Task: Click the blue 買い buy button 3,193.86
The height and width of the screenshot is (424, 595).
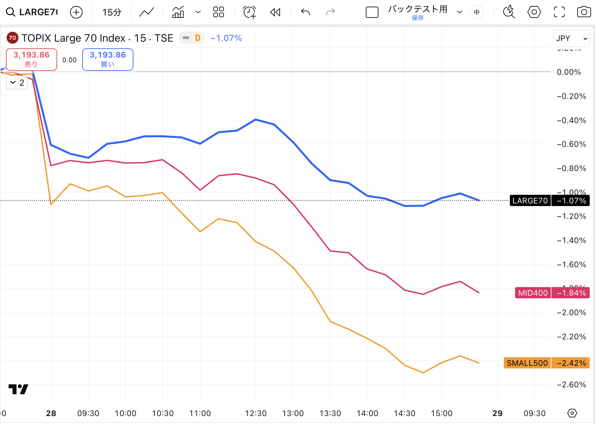Action: click(x=108, y=60)
